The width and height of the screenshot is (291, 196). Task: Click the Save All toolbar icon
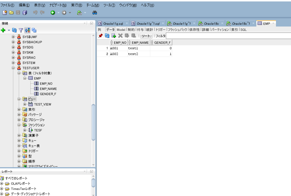(x=25, y=13)
